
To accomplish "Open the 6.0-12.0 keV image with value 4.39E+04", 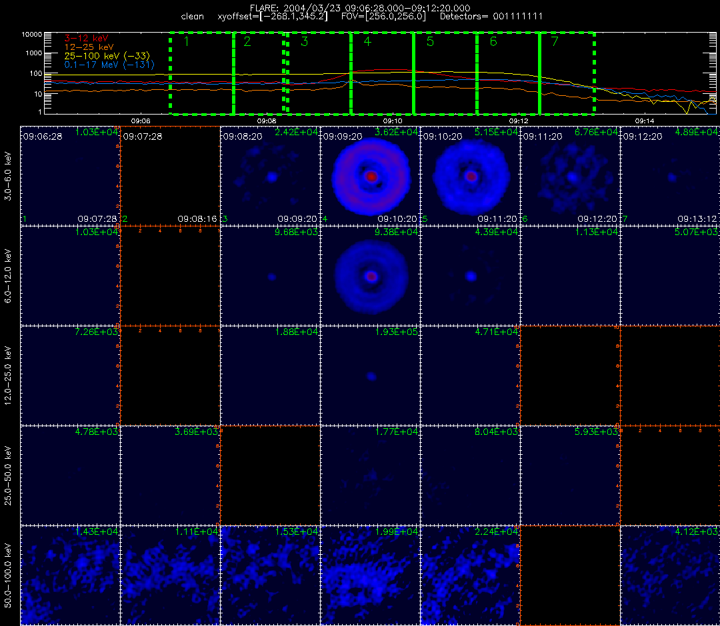I will point(471,276).
